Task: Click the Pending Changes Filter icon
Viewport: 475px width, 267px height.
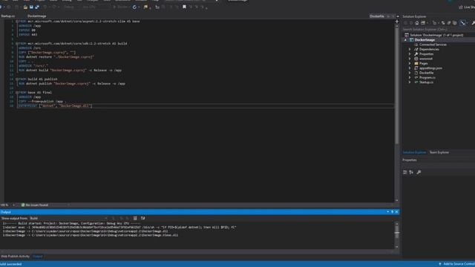Action: coord(434,23)
